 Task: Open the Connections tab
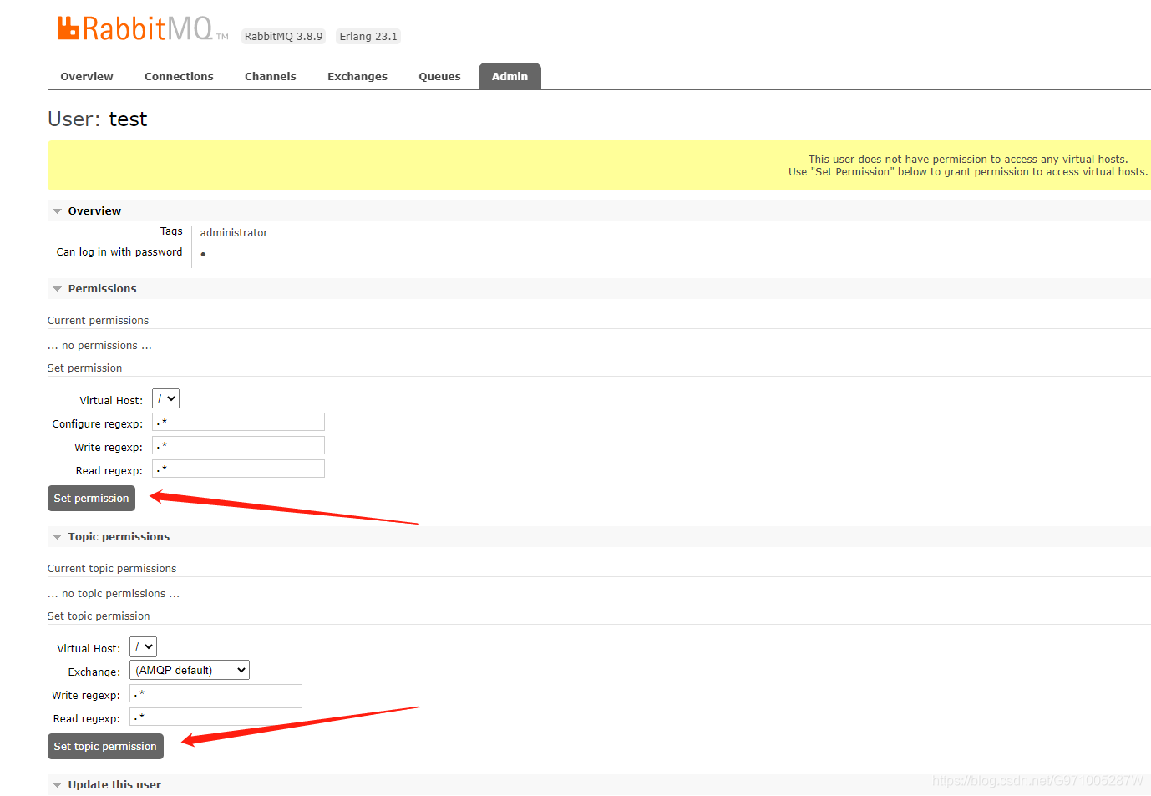179,76
